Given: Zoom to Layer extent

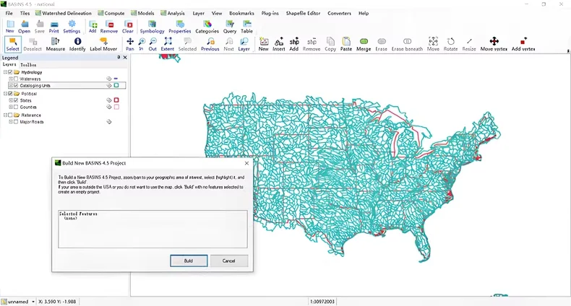Looking at the screenshot, I should (x=244, y=44).
